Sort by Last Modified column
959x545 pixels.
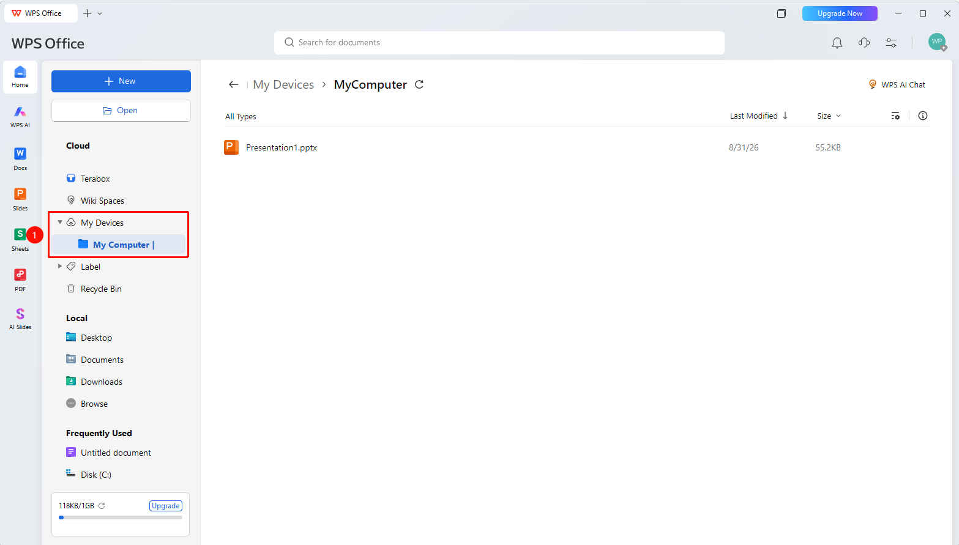click(x=759, y=116)
